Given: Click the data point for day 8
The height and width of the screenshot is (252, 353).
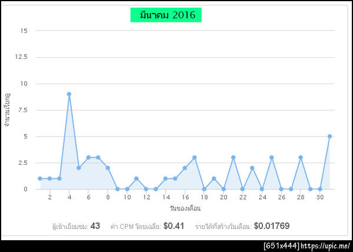Looking at the screenshot, I should coord(108,168).
